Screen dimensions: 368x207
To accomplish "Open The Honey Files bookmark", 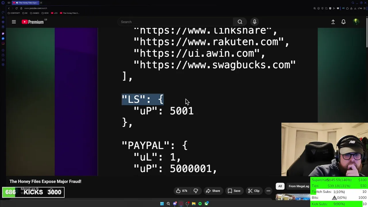I will pos(69,13).
